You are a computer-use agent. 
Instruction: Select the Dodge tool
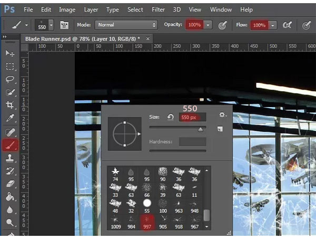pyautogui.click(x=9, y=223)
